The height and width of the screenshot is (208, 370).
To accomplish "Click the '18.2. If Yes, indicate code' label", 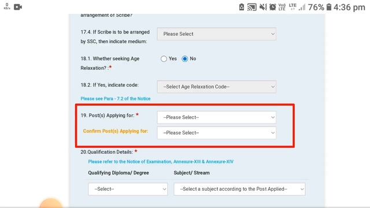I will click(109, 85).
